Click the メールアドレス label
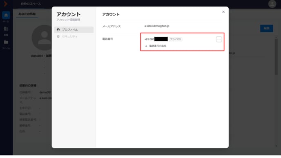The height and width of the screenshot is (158, 281). [112, 26]
